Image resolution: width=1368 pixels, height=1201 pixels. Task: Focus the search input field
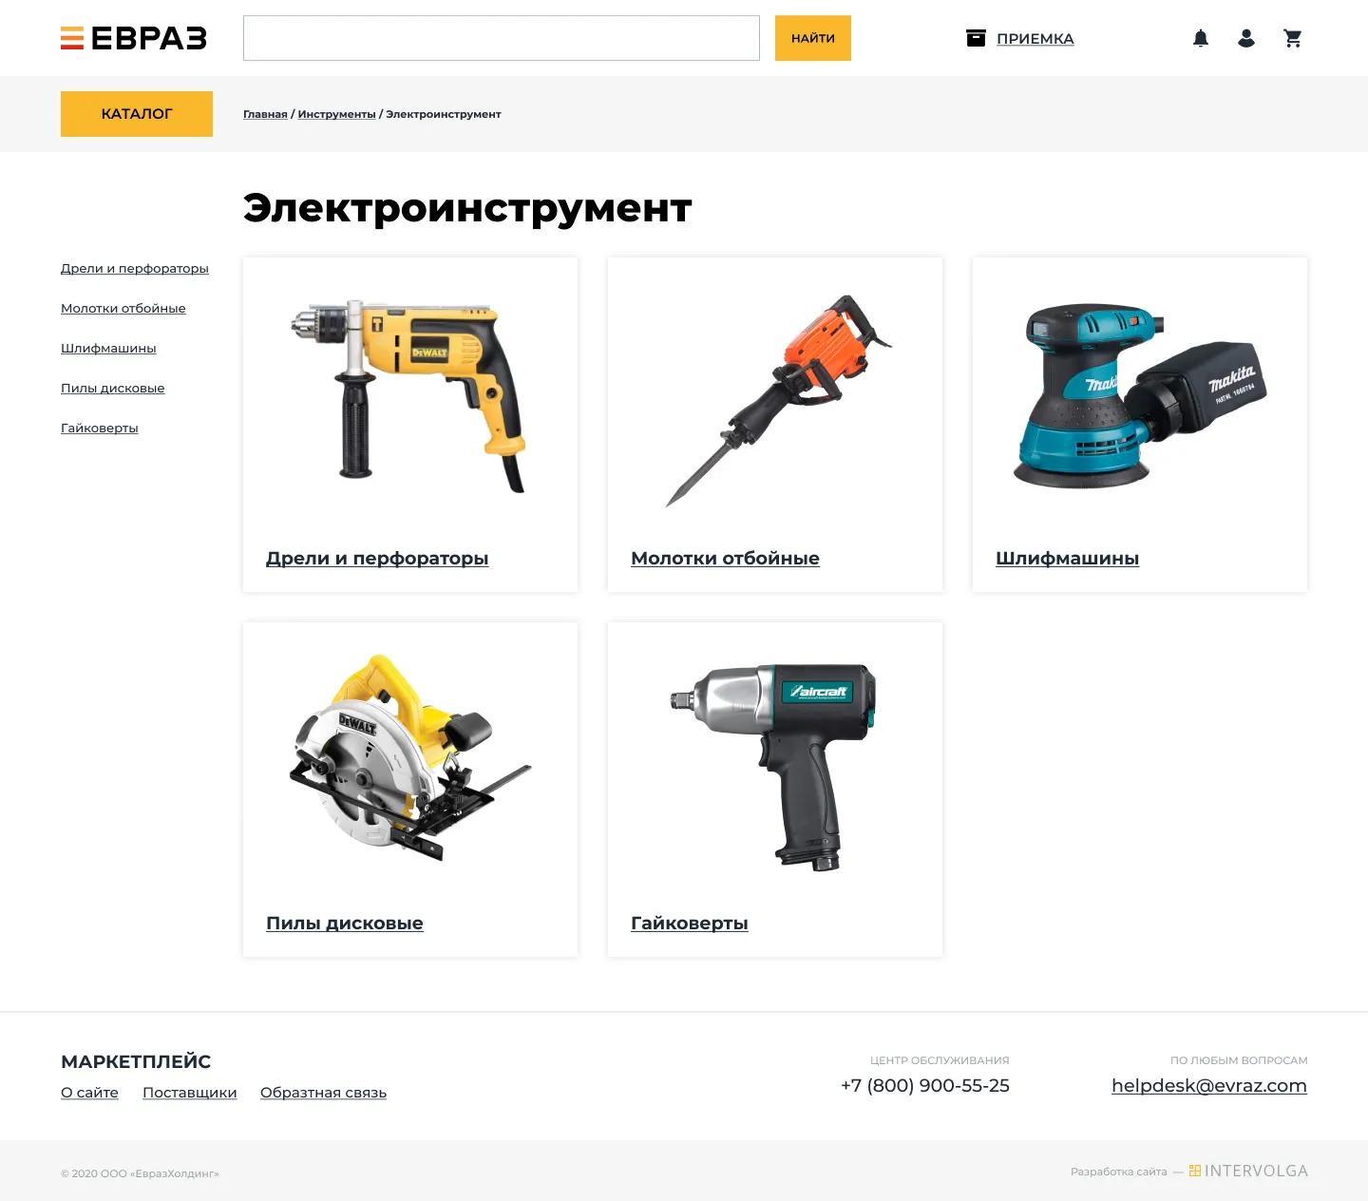[502, 38]
